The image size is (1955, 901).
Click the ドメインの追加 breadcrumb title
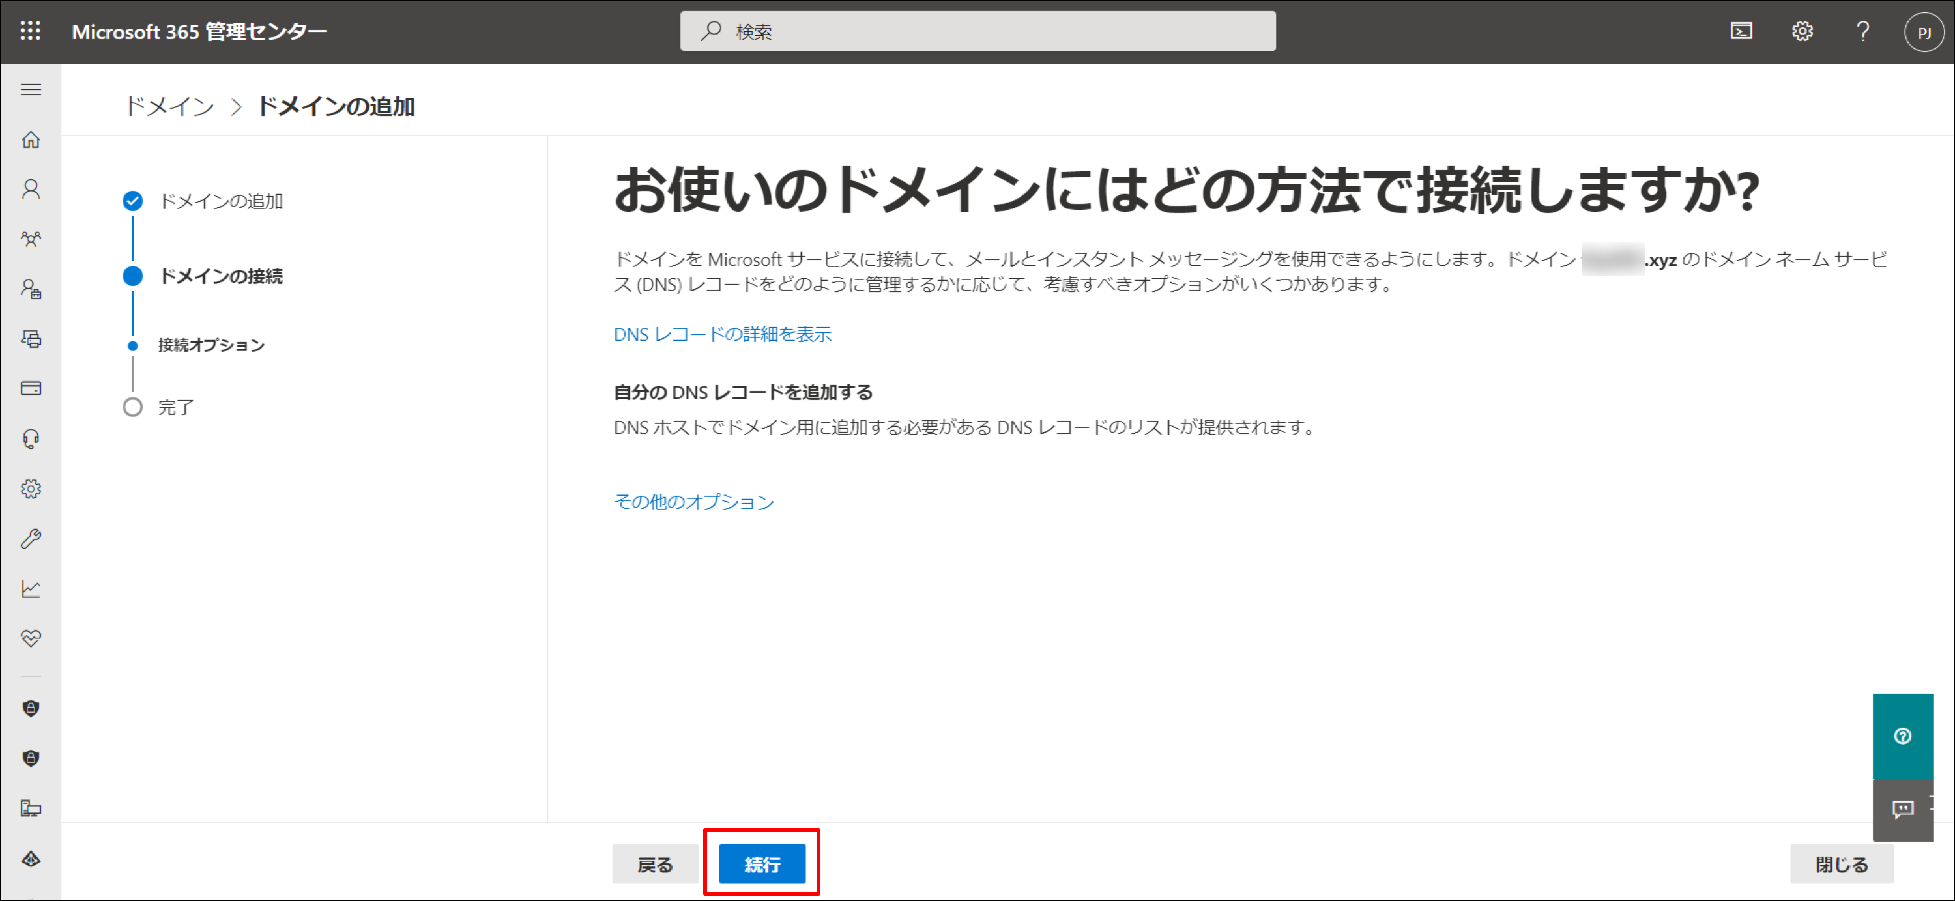point(336,106)
